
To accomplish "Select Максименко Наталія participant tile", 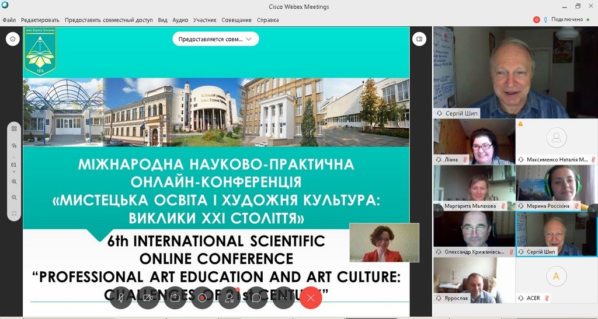I will 556,142.
